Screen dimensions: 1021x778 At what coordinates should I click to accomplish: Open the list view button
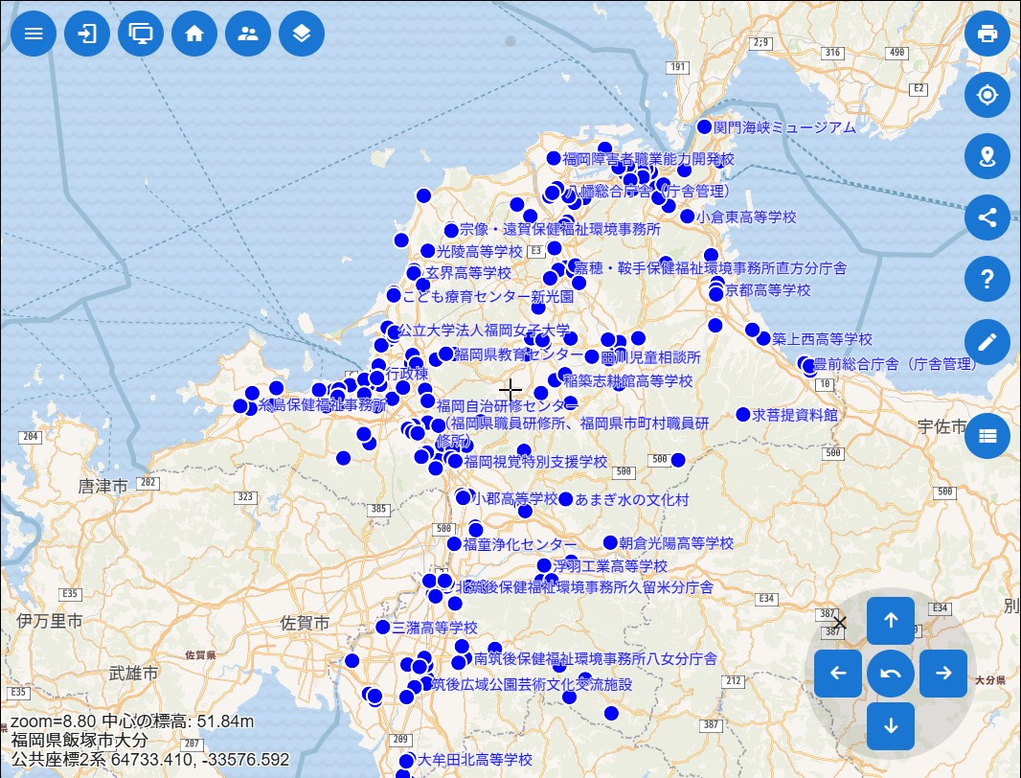[x=987, y=436]
